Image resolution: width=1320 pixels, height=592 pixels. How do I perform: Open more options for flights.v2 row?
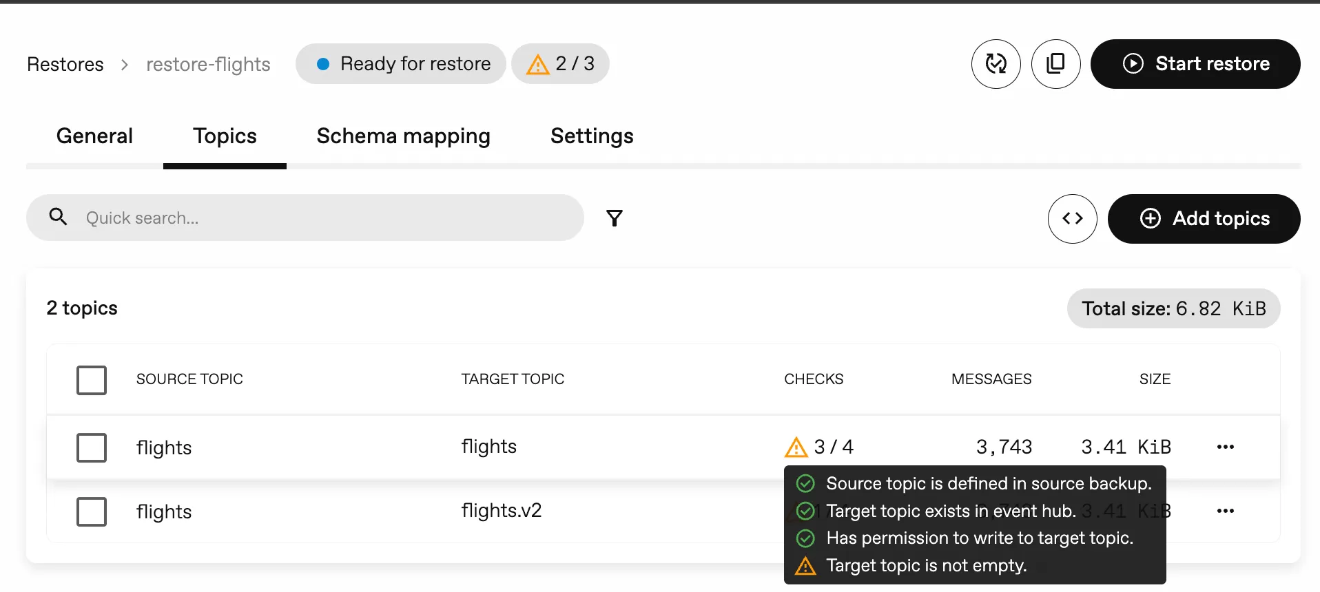[x=1225, y=511]
